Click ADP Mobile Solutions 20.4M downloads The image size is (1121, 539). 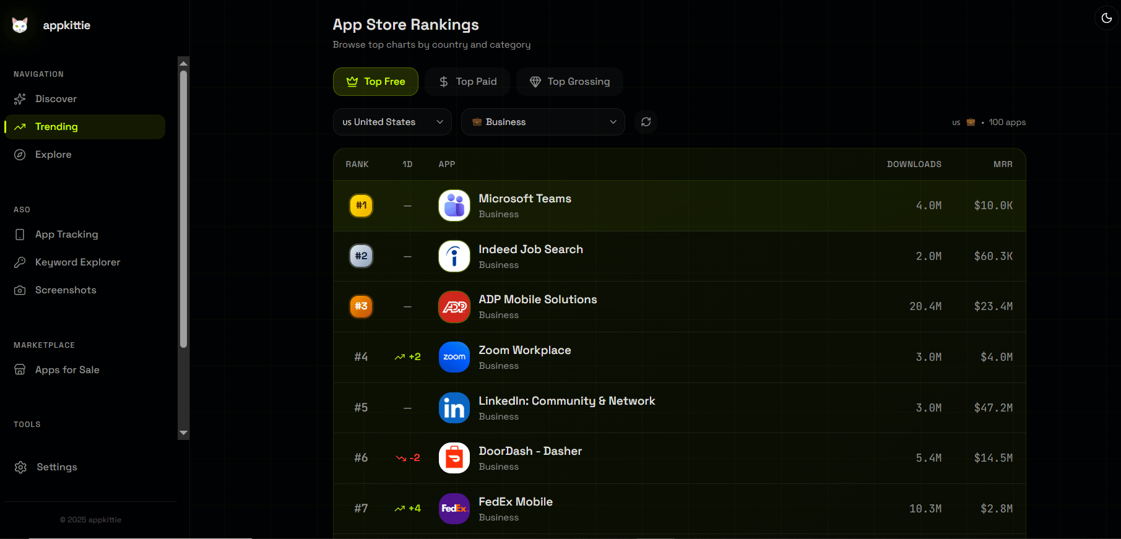pyautogui.click(x=925, y=306)
